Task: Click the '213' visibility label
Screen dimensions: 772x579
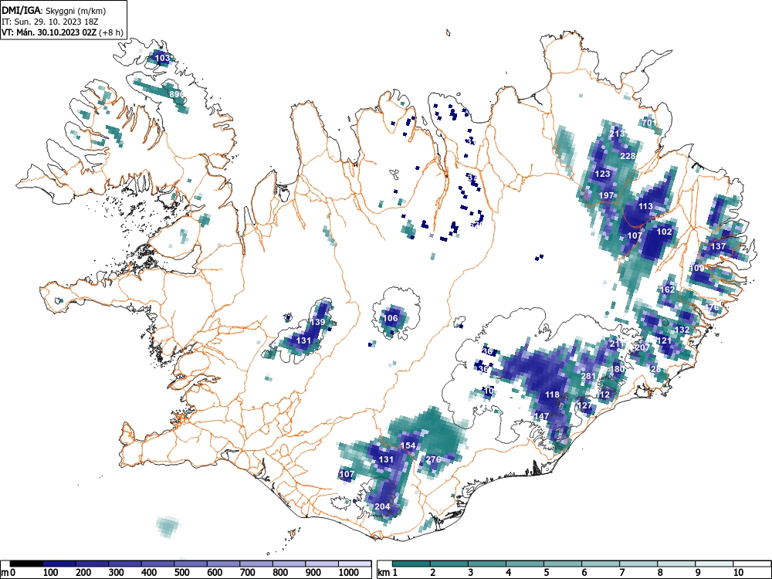Action: (617, 134)
